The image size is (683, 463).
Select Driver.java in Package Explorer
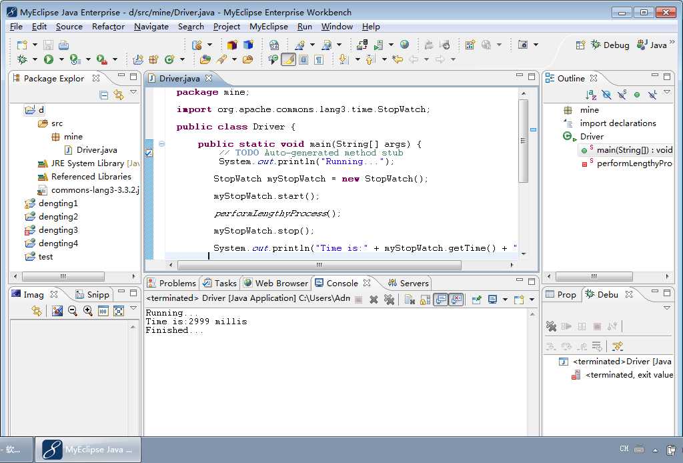(96, 150)
